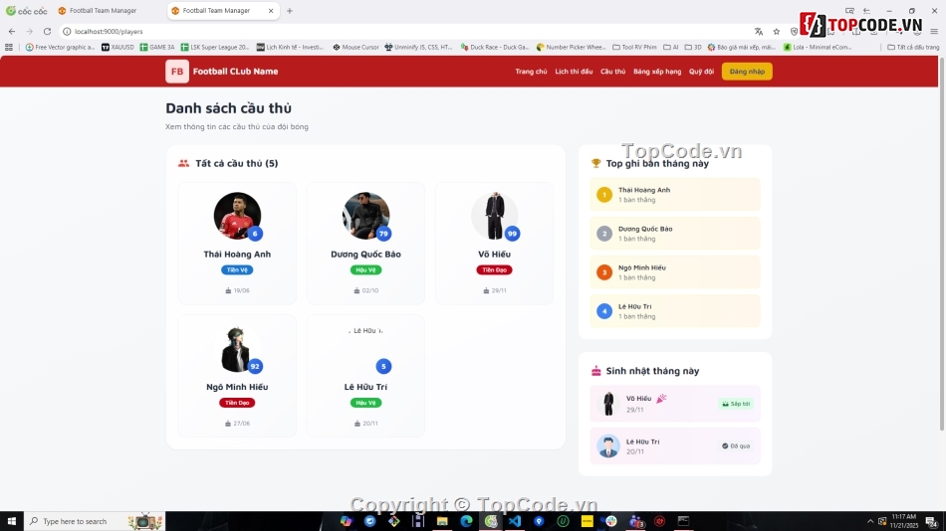Screen dimensions: 946x531
Task: Open Bảng xếp hạng menu item
Action: tap(657, 72)
